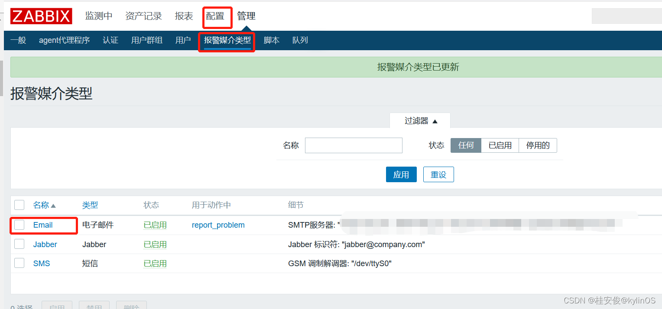The image size is (662, 309).
Task: Open the 资产记录 menu
Action: 143,16
